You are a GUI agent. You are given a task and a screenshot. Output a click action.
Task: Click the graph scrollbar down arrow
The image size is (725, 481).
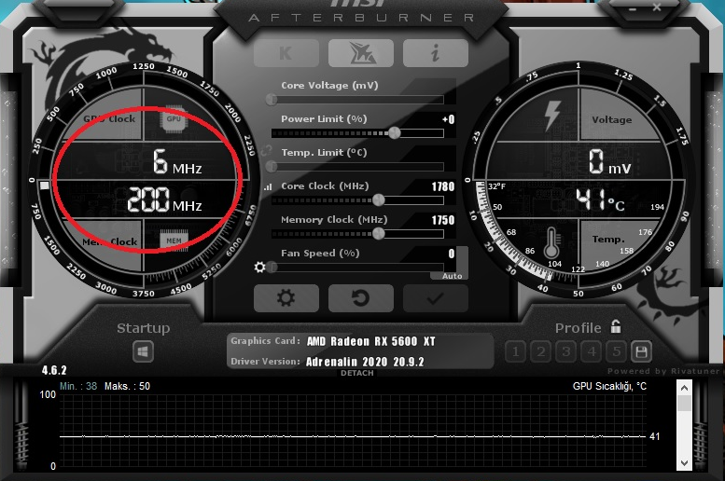[684, 463]
